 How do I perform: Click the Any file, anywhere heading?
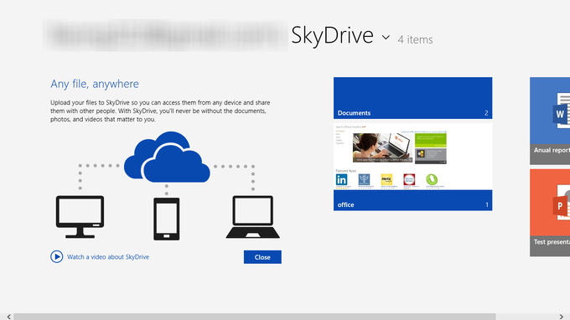(x=95, y=84)
